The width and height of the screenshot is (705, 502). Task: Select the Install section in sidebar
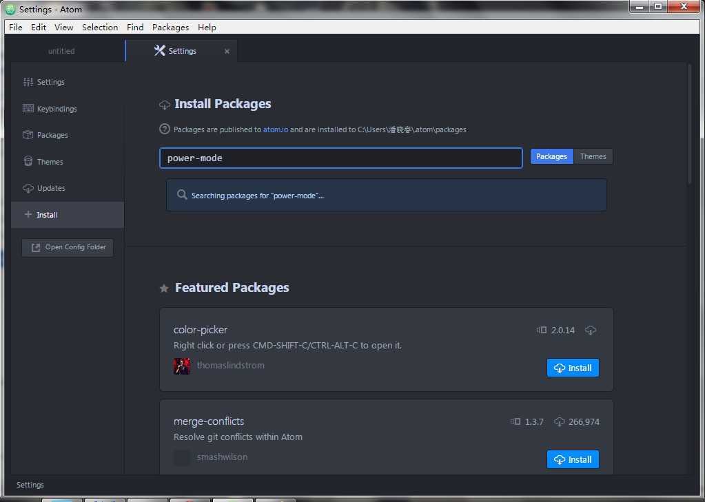(68, 215)
